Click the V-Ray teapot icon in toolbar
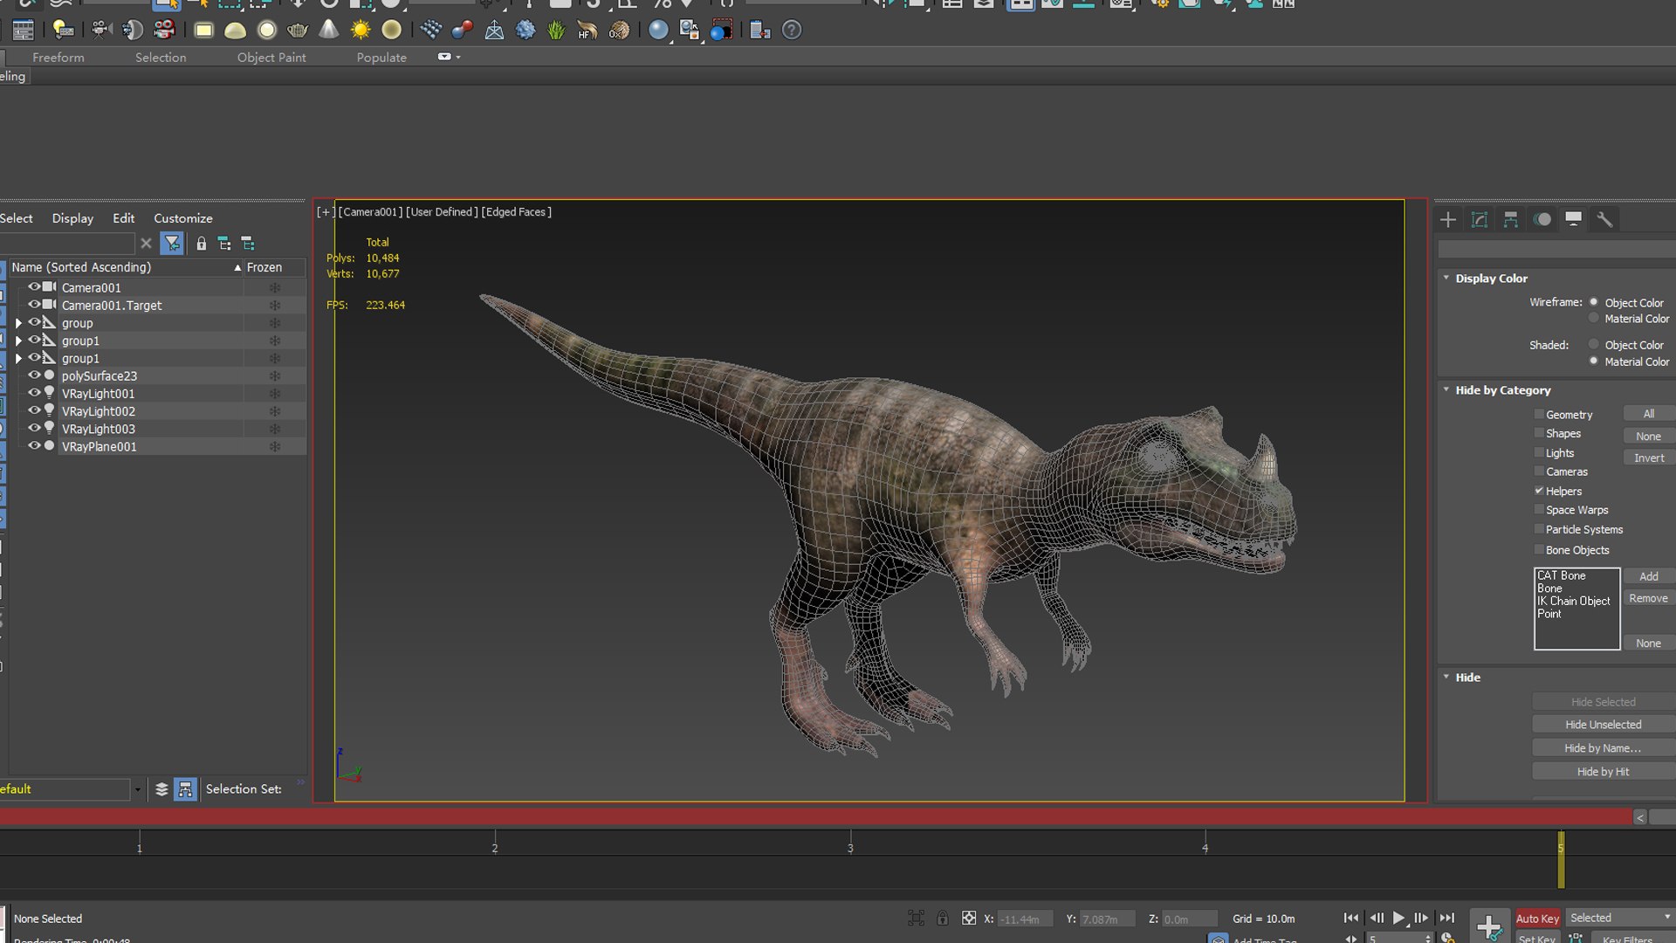Image resolution: width=1676 pixels, height=943 pixels. (x=298, y=31)
